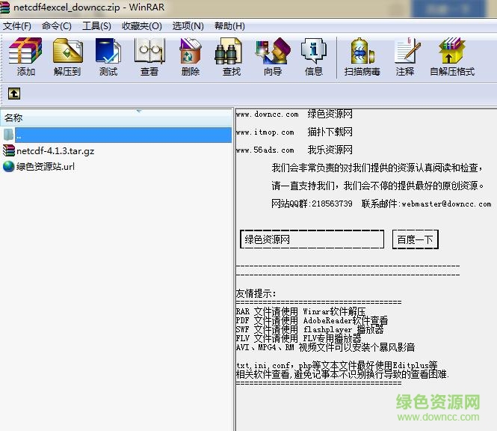Screen dimensions: 497x431
Task: Start 扫描病毒 (Virus scan)
Action: 362,57
